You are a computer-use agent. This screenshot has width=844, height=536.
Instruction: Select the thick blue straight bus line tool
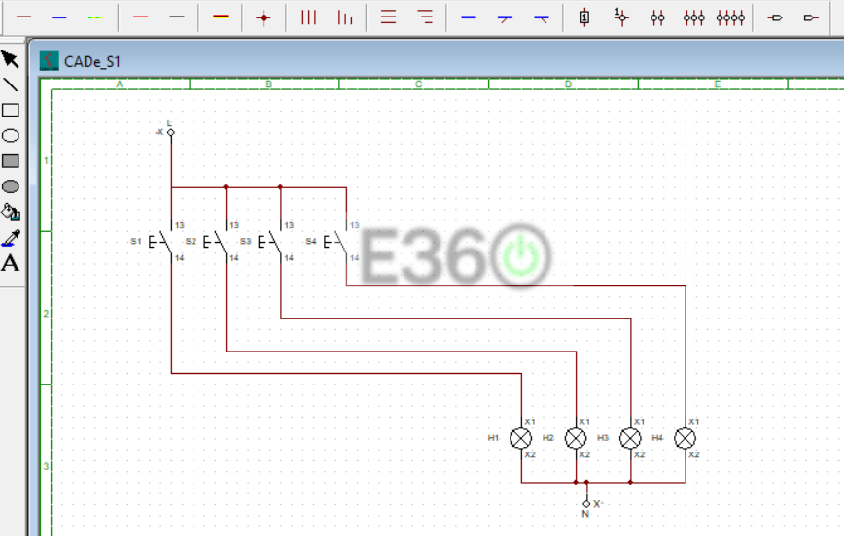click(x=469, y=17)
